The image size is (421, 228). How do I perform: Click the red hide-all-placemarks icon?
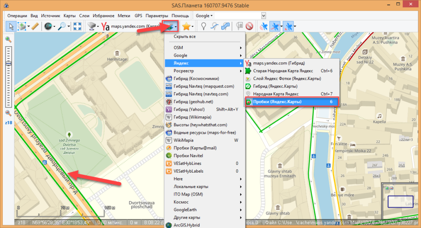point(249,27)
